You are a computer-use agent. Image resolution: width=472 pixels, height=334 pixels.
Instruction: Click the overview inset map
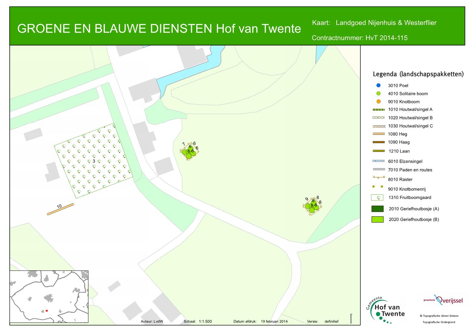coord(49,297)
